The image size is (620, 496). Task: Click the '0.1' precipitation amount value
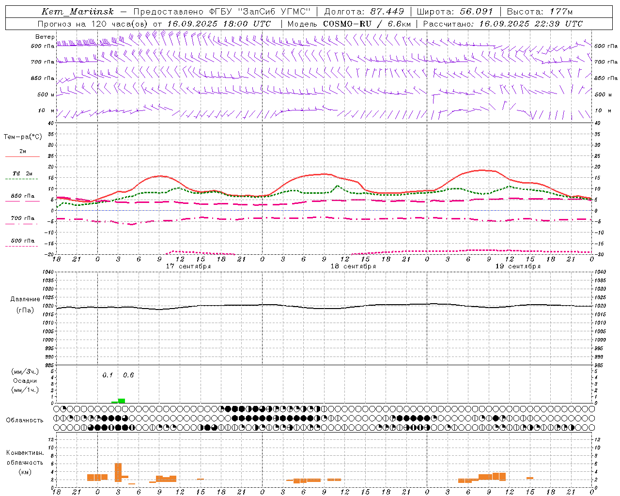[108, 375]
